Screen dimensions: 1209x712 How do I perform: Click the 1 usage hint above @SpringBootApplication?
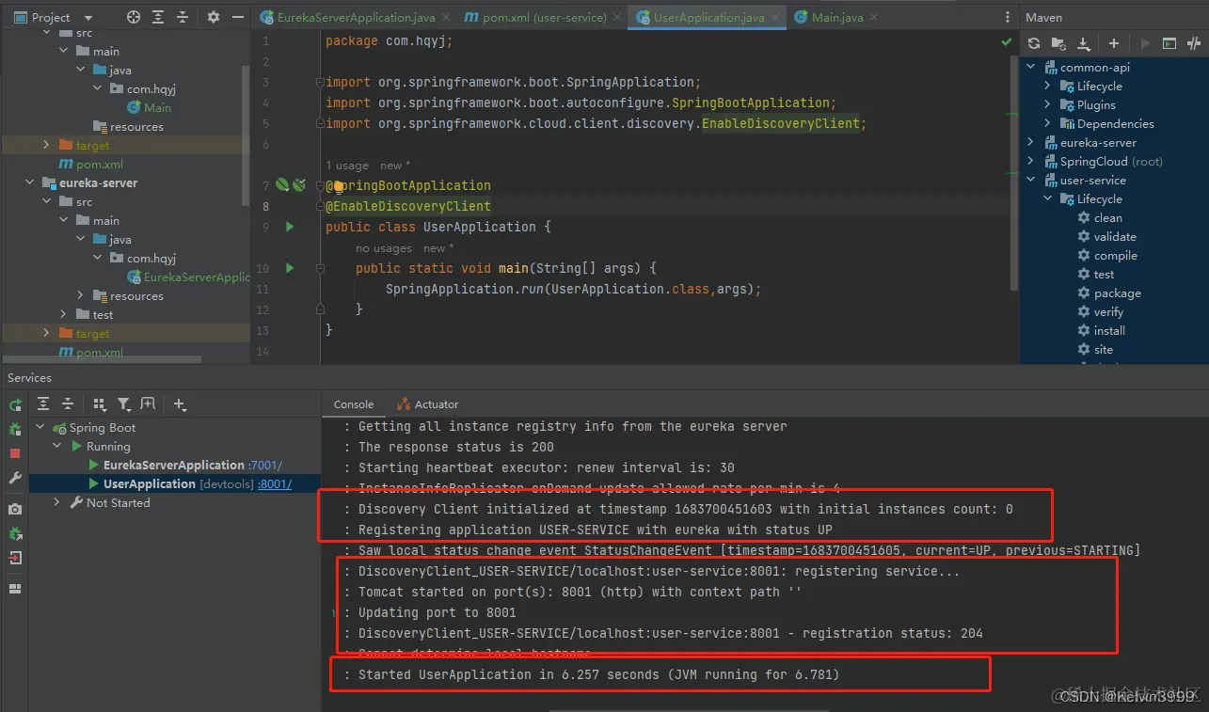pos(347,166)
